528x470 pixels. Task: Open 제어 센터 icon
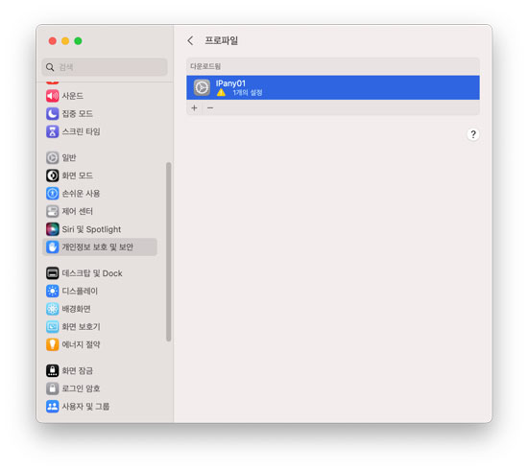[52, 211]
